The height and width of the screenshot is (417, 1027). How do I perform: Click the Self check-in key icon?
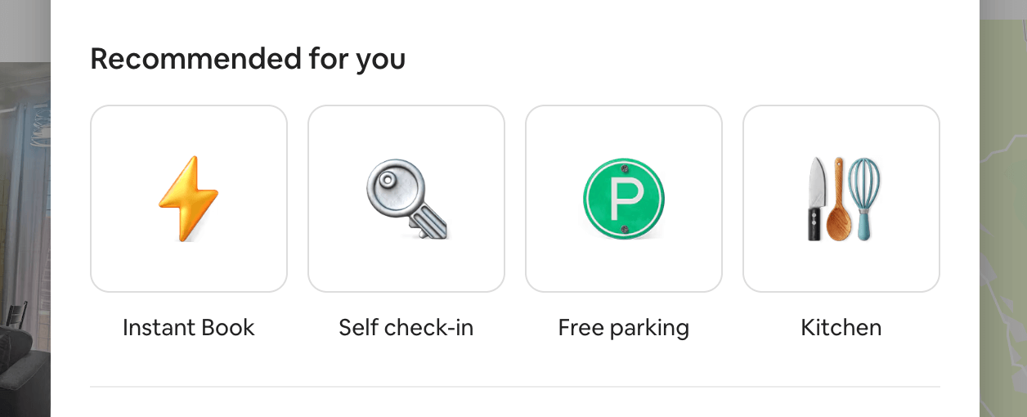click(406, 199)
